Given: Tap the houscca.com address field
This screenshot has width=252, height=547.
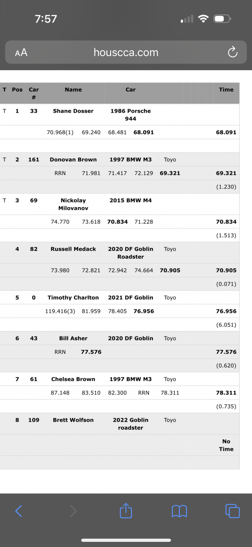Looking at the screenshot, I should (x=126, y=52).
